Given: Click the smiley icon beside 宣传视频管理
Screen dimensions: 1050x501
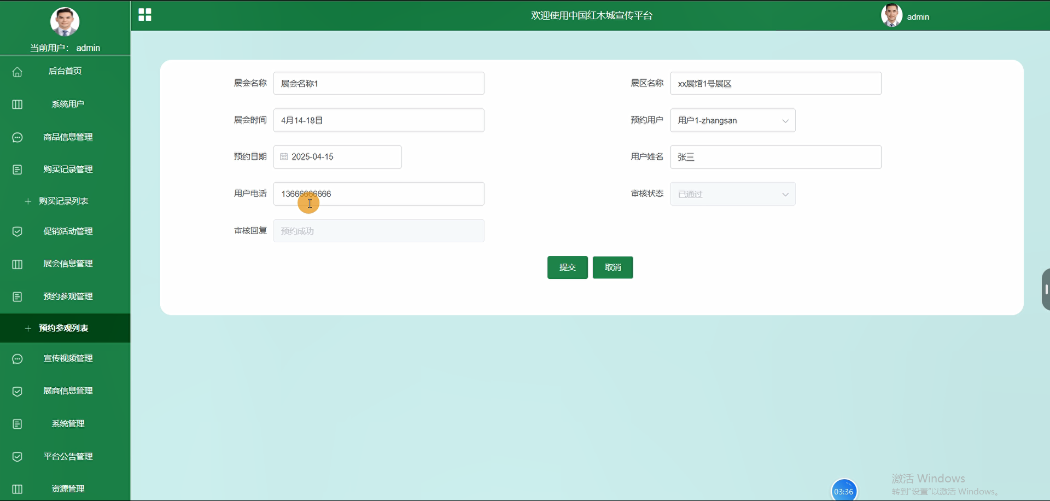Looking at the screenshot, I should (17, 359).
